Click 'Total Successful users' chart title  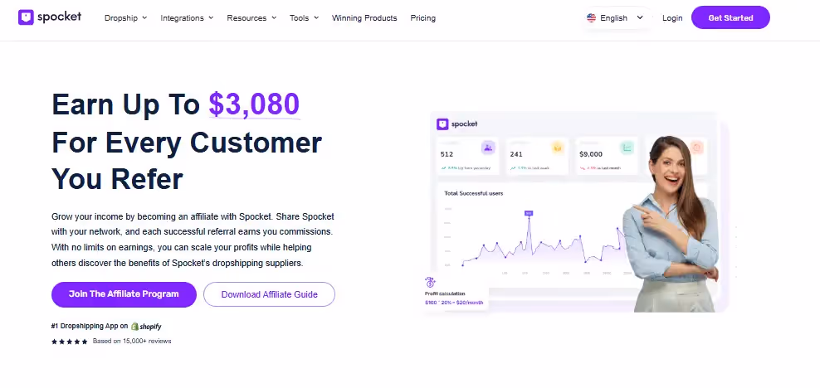tap(474, 193)
